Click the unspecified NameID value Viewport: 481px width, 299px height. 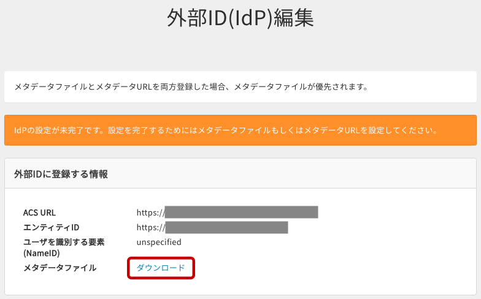pos(159,243)
